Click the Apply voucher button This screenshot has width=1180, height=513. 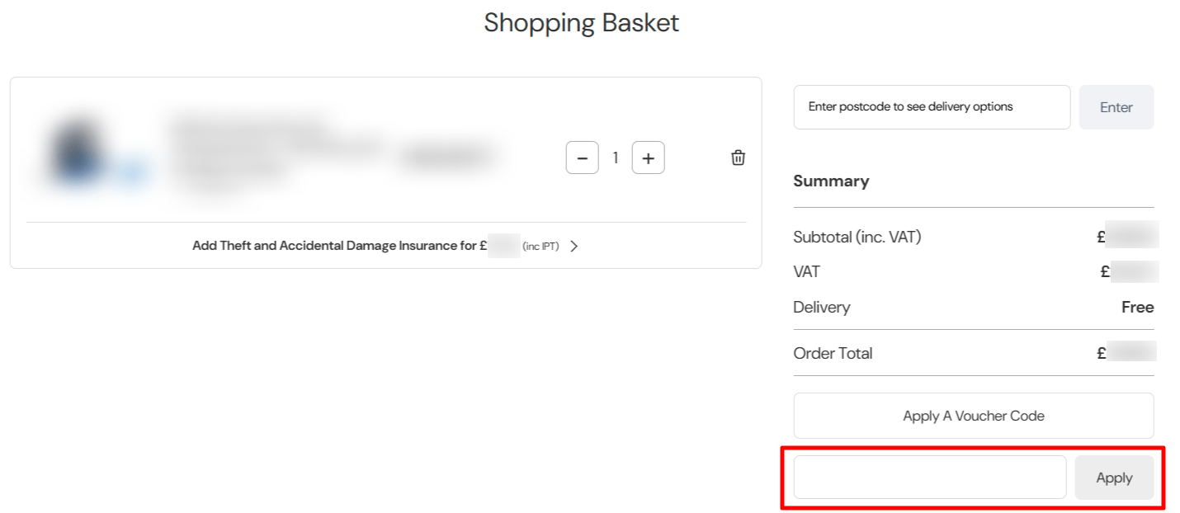pos(1114,478)
